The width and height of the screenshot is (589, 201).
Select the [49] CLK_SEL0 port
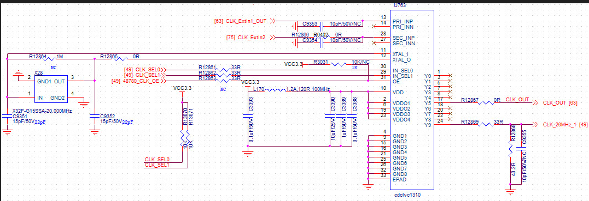coord(144,70)
